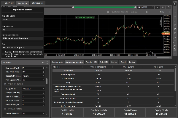The width and height of the screenshot is (178, 118).
Task: Click the orange current price label on axis
Action: point(166,34)
